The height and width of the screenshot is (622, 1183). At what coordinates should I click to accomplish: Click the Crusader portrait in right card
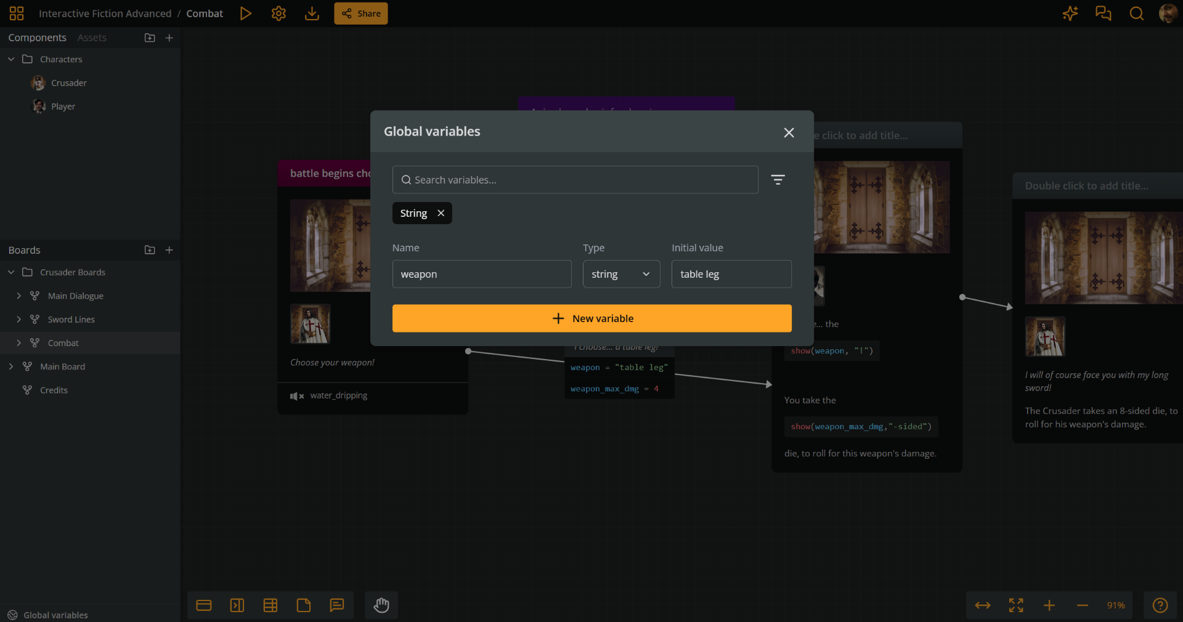(1045, 336)
